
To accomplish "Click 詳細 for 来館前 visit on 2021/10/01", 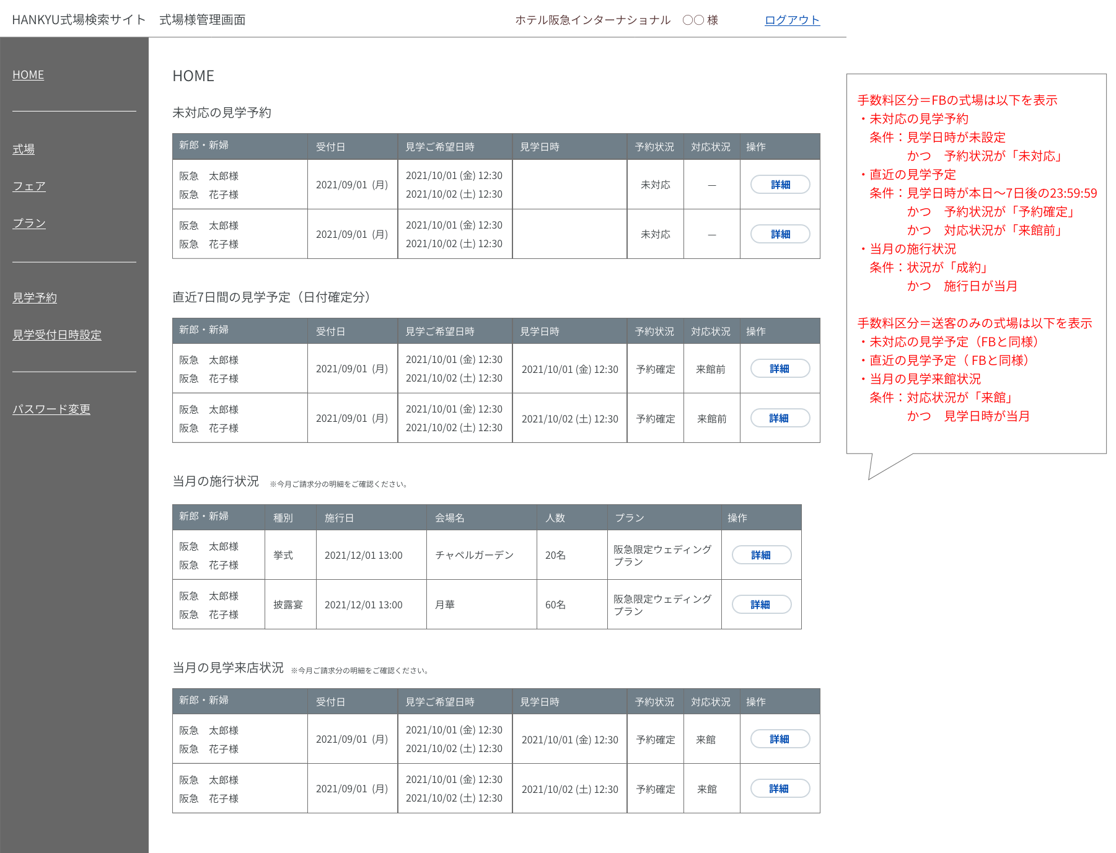I will [780, 369].
